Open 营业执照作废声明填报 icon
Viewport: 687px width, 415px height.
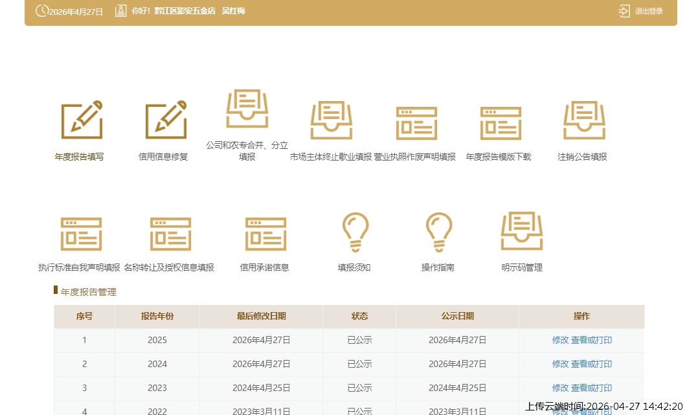pos(416,122)
